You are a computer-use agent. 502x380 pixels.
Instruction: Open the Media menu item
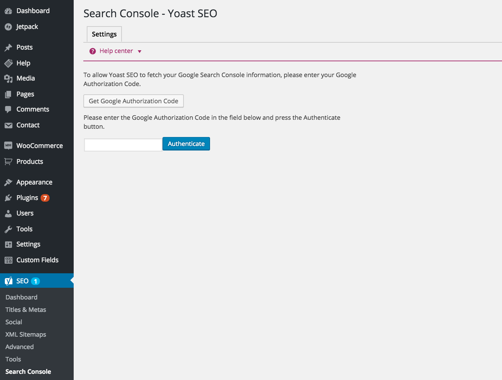26,78
